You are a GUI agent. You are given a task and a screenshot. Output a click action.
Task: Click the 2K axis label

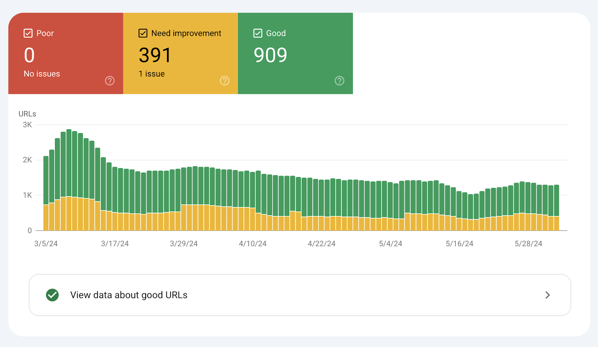27,160
